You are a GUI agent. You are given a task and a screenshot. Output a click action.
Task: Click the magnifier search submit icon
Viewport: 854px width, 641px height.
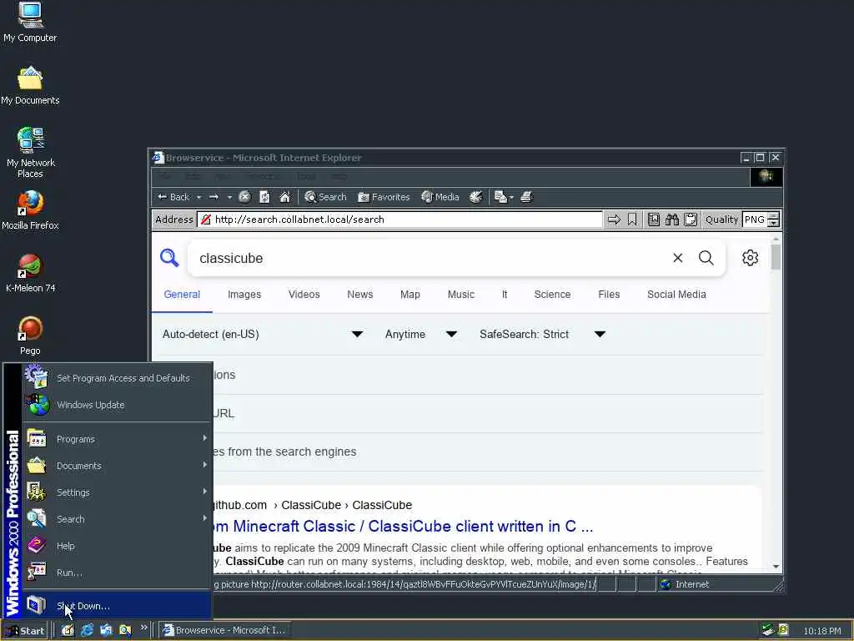point(706,258)
